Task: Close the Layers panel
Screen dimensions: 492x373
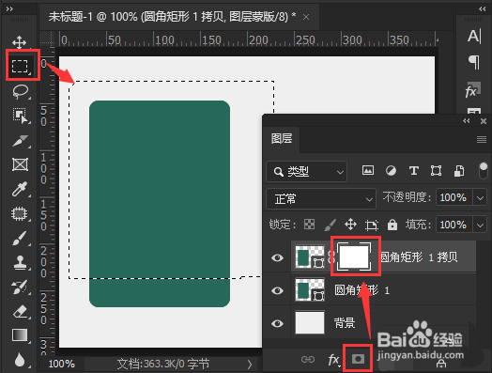Action: pos(484,121)
